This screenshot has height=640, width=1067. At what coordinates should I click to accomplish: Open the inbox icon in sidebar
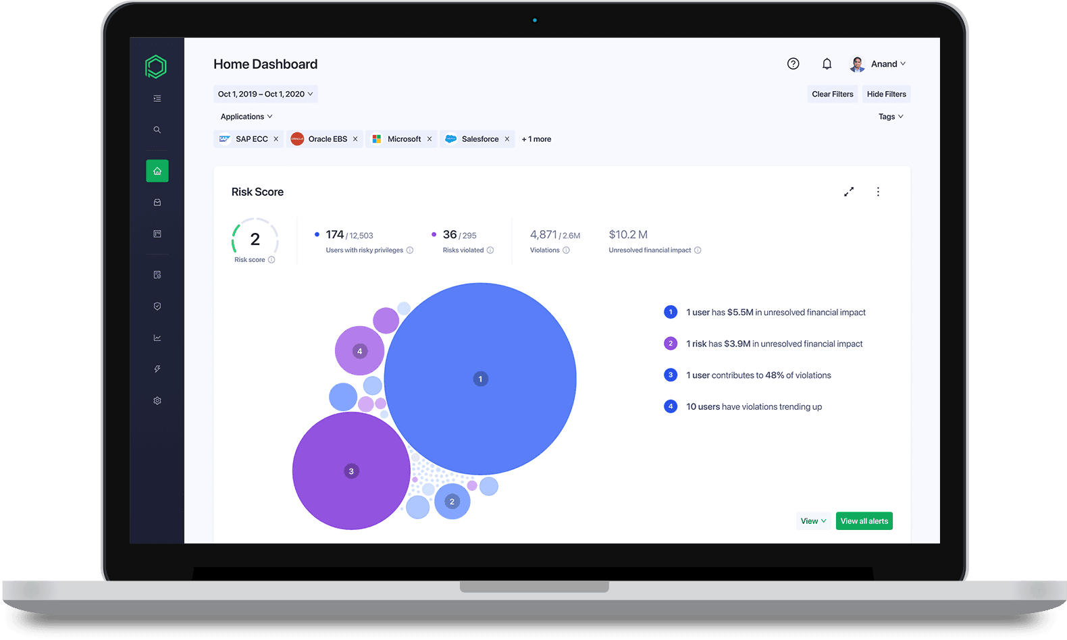click(x=157, y=203)
